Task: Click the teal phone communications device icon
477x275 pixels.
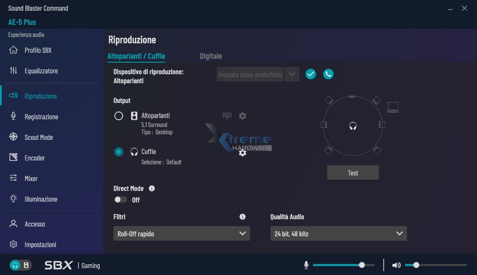Action: pos(328,74)
